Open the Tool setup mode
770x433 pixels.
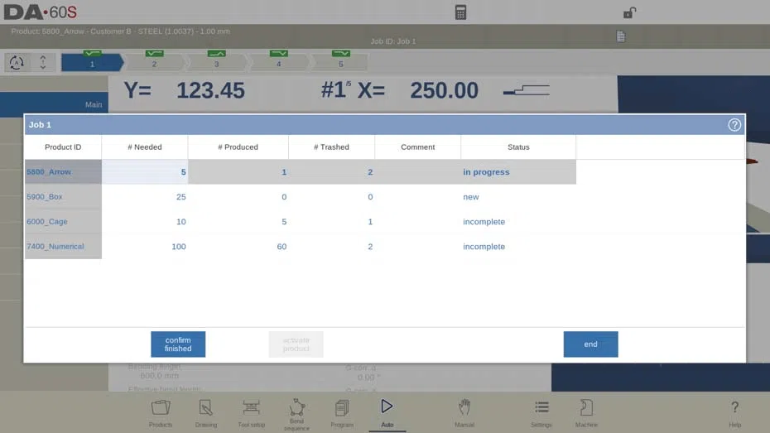[252, 414]
